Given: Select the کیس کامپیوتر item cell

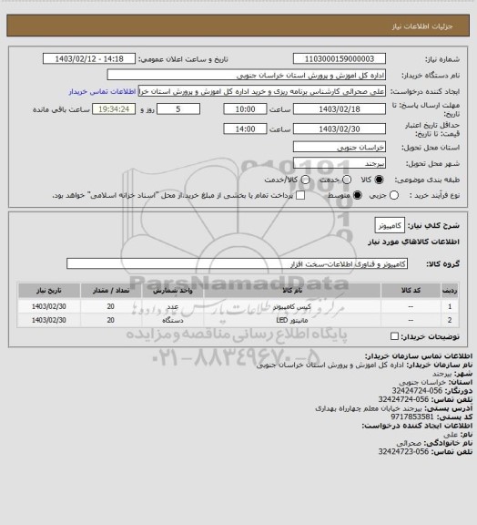Looking at the screenshot, I should [292, 306].
